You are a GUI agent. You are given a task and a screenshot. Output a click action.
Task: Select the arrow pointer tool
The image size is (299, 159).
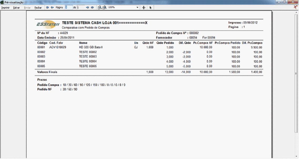[150, 8]
